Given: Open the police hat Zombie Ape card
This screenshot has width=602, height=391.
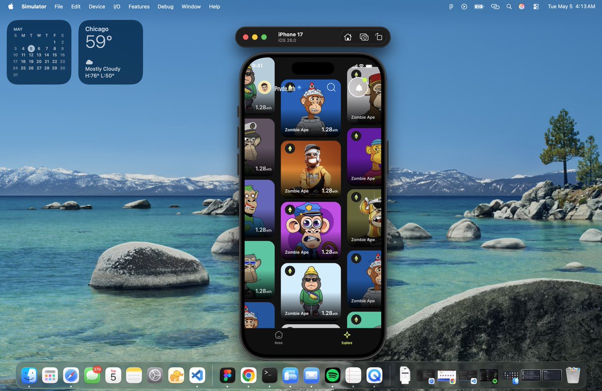Looking at the screenshot, I should click(311, 230).
